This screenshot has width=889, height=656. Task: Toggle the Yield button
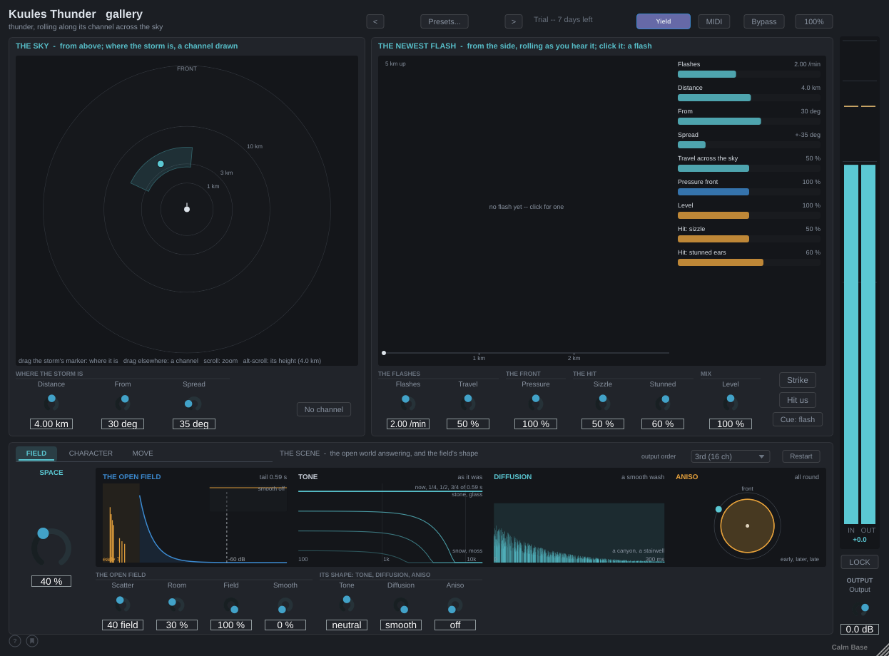tap(664, 21)
